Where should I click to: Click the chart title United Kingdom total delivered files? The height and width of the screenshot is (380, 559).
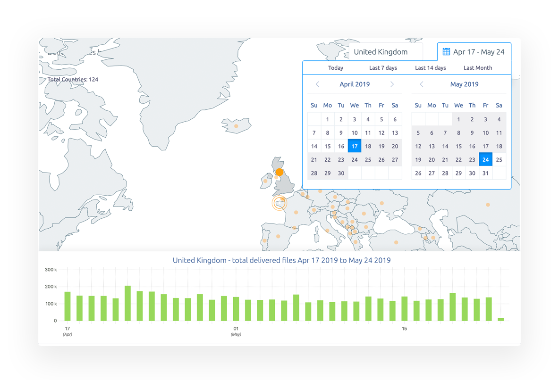[x=282, y=260]
